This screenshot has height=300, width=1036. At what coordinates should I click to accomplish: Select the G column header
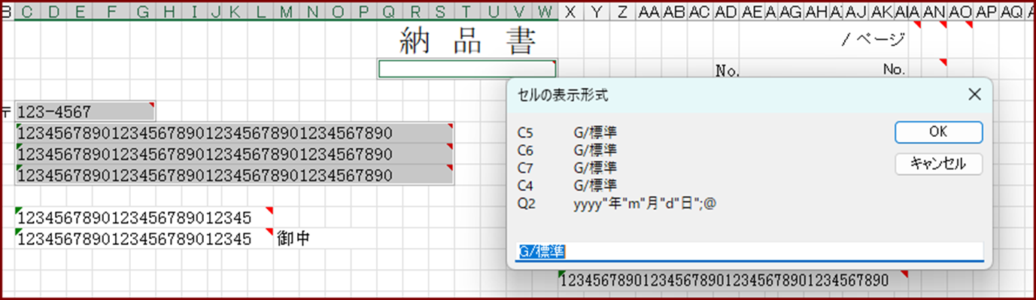(142, 11)
